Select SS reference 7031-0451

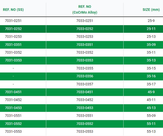coord(13,92)
